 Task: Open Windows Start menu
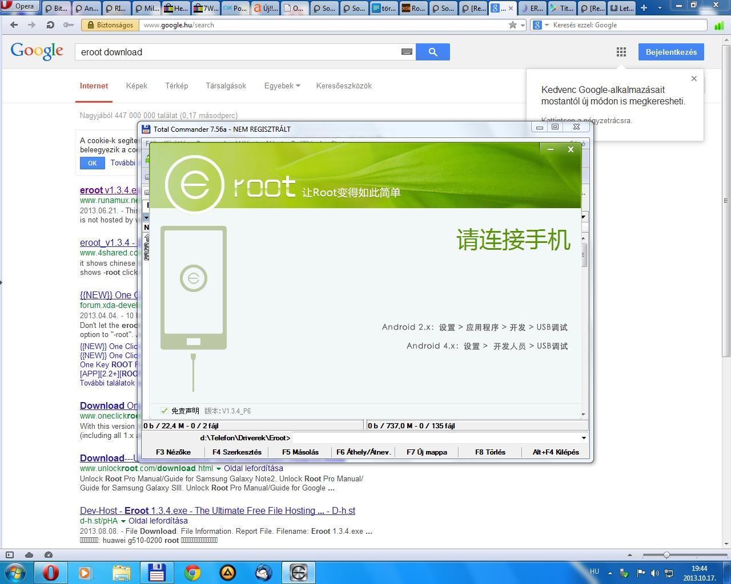pos(15,573)
